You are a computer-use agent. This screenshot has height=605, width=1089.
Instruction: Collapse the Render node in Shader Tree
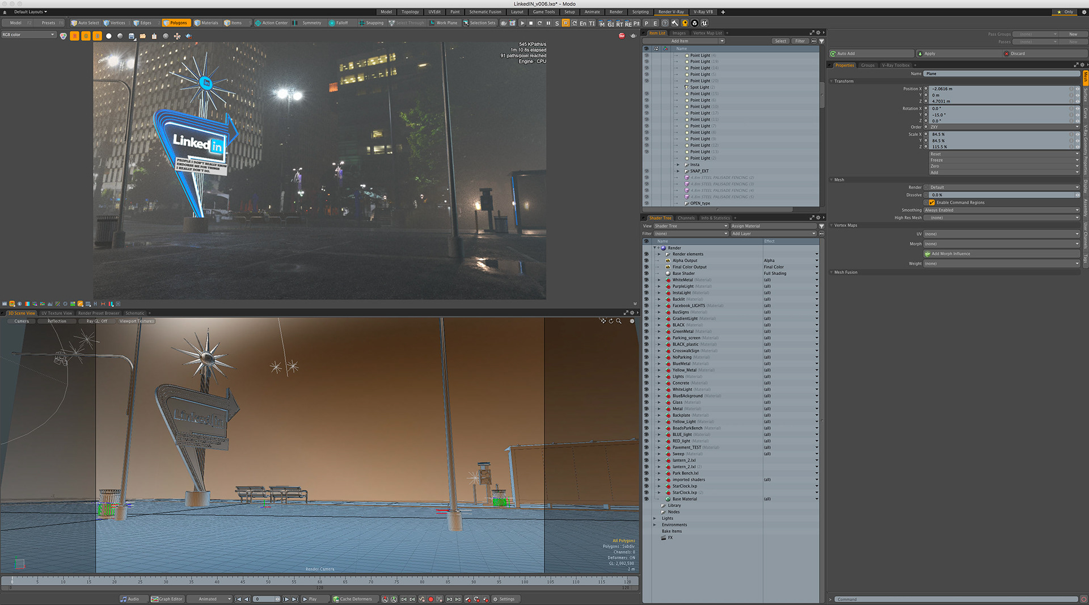coord(655,248)
